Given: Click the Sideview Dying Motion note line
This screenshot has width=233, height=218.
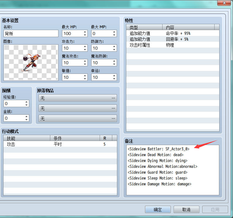Looking at the screenshot, I should (x=158, y=161).
